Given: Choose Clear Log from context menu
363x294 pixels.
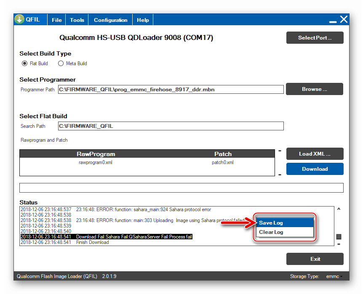Looking at the screenshot, I should point(285,232).
